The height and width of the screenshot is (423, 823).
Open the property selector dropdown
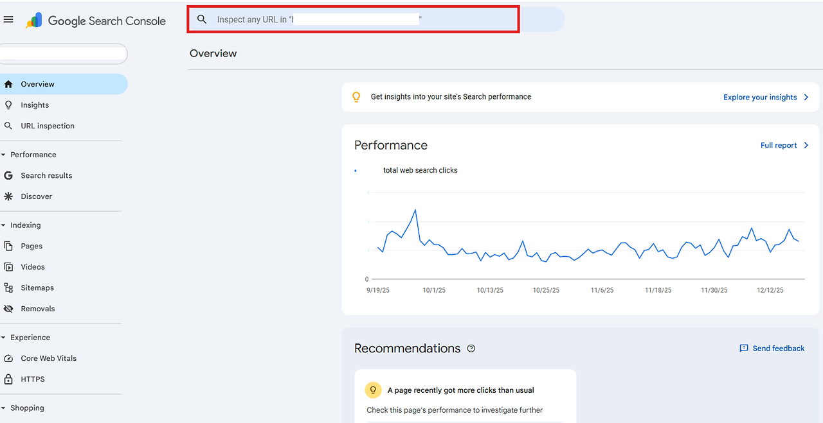point(63,54)
